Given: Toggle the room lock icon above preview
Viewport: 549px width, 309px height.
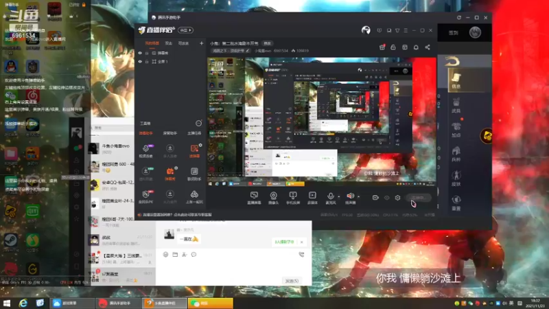Looking at the screenshot, I should [x=393, y=47].
